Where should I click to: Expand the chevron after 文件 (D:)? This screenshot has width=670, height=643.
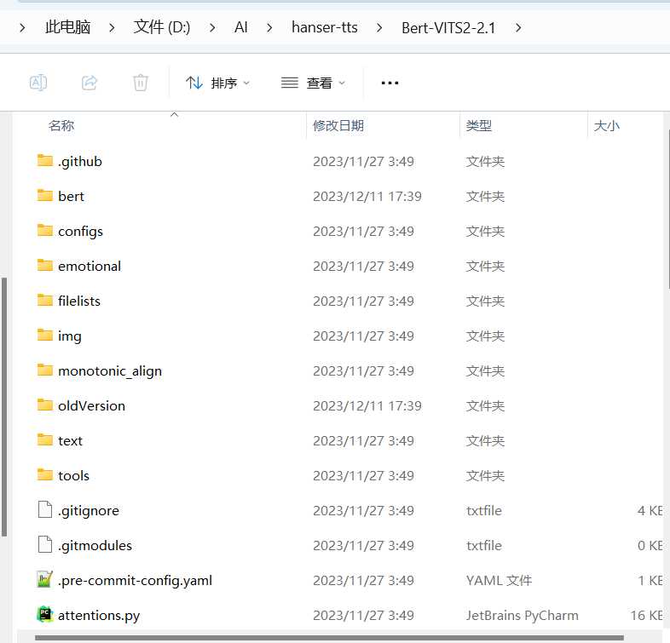click(x=212, y=28)
